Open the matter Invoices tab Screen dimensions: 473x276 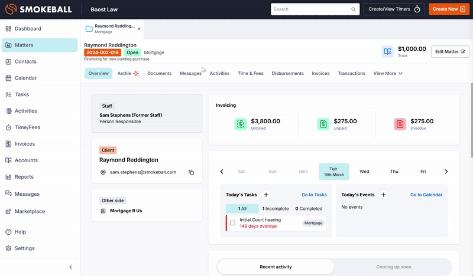pyautogui.click(x=320, y=74)
